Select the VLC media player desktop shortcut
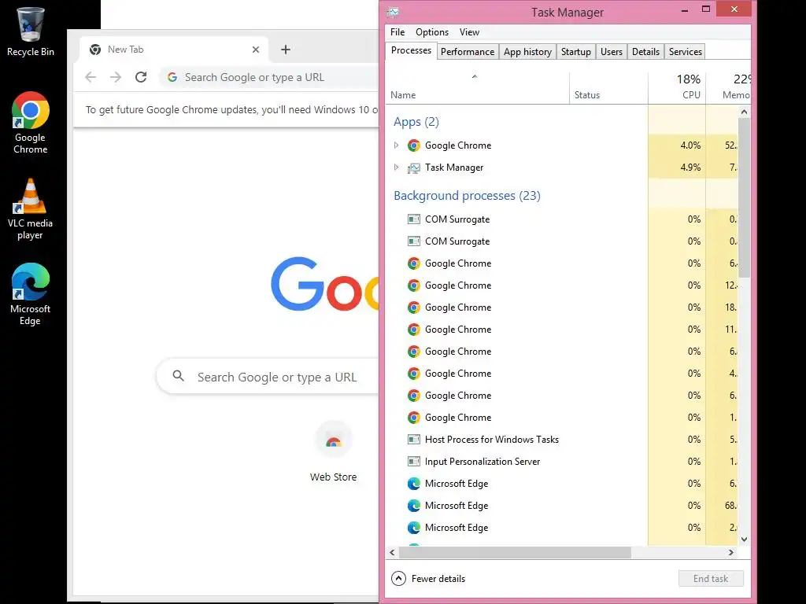806x604 pixels. (x=31, y=208)
